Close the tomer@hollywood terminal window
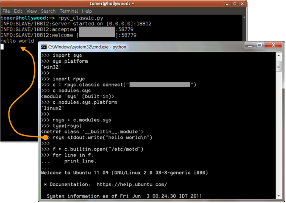 [242, 4]
